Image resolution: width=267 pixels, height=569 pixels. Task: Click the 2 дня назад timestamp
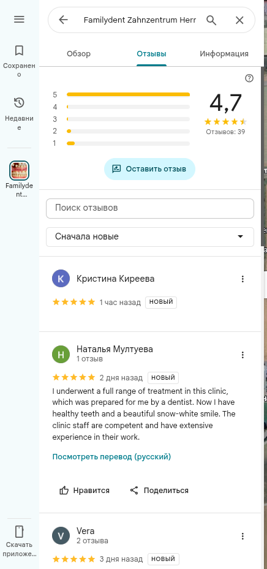coord(121,378)
